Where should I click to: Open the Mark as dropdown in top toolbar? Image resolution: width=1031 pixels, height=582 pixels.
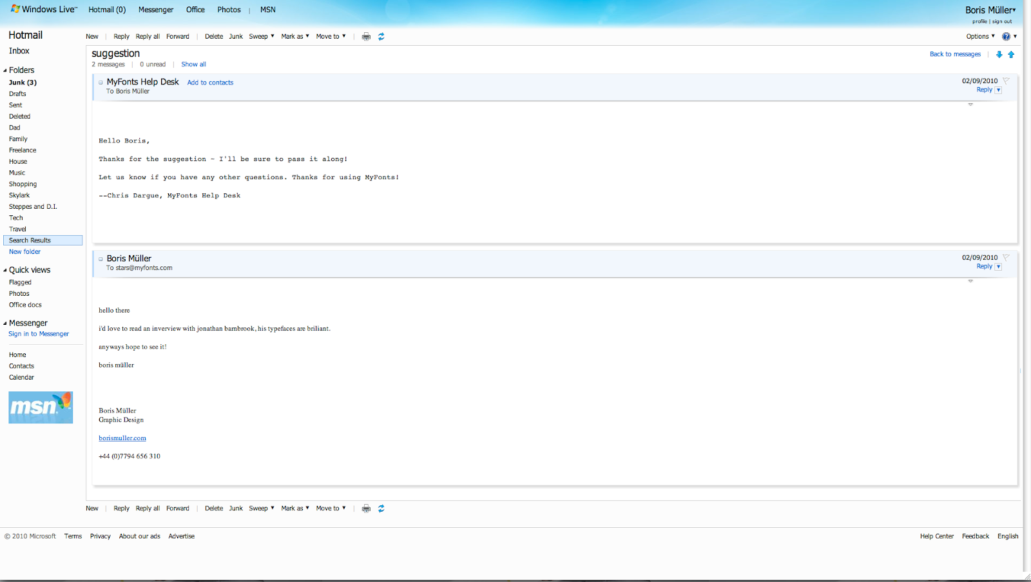tap(295, 37)
